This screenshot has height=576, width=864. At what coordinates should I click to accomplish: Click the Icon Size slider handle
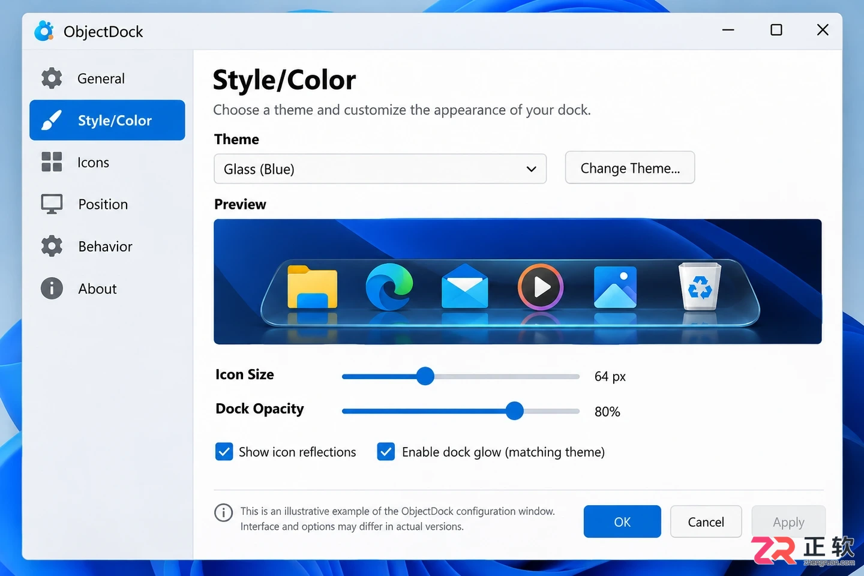tap(425, 376)
